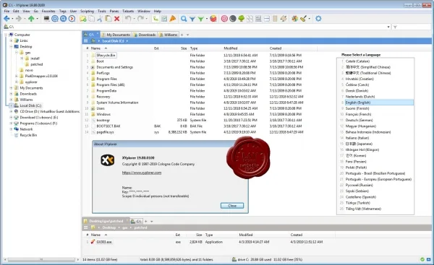
Task: Switch to the My Documents tab
Action: pos(116,35)
